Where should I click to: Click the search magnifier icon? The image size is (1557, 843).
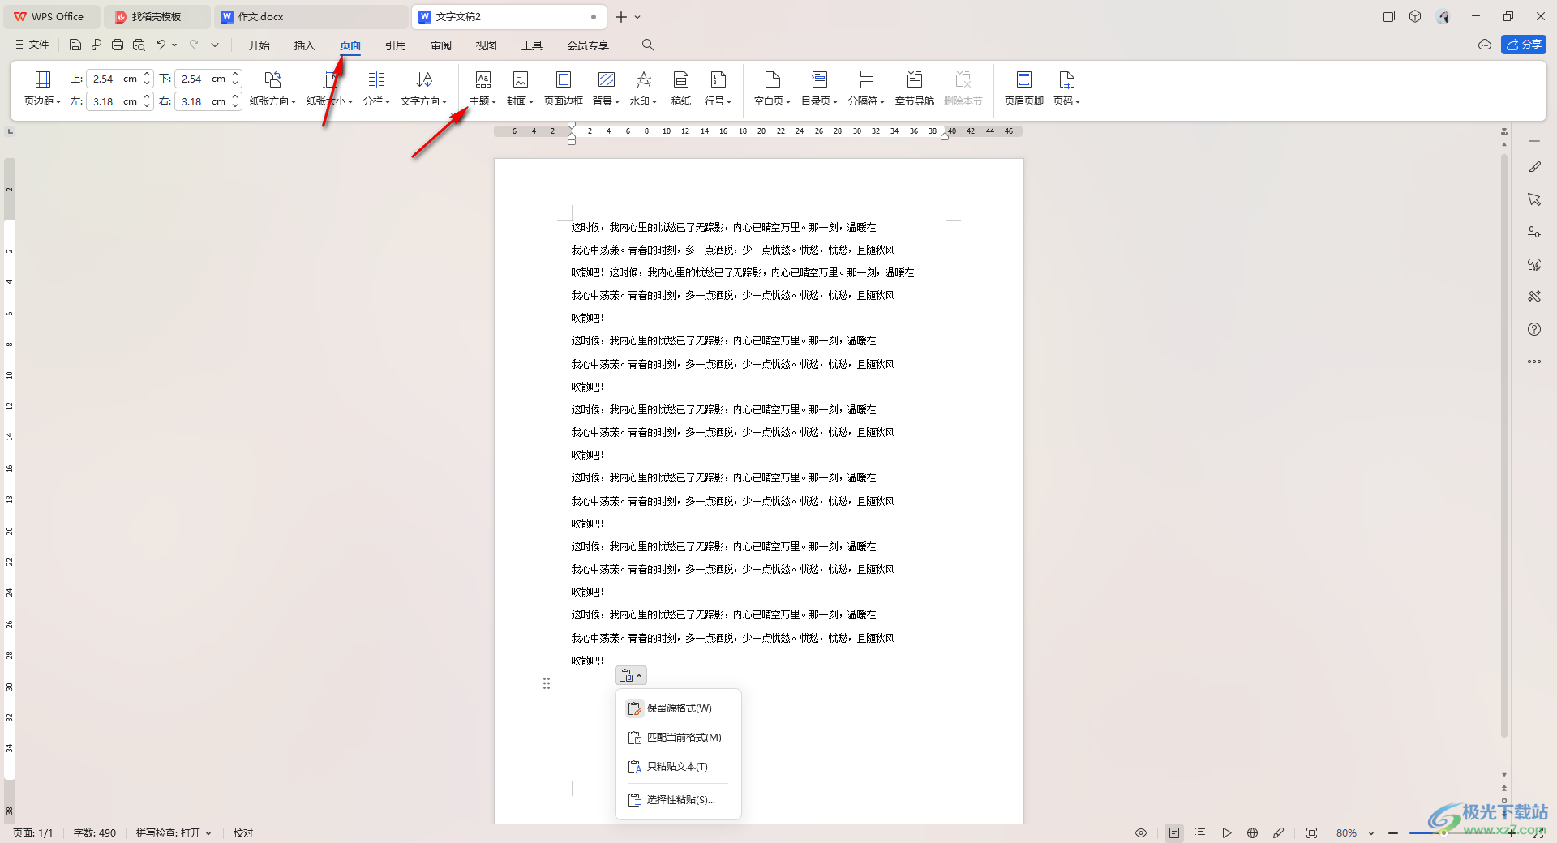[x=648, y=45]
